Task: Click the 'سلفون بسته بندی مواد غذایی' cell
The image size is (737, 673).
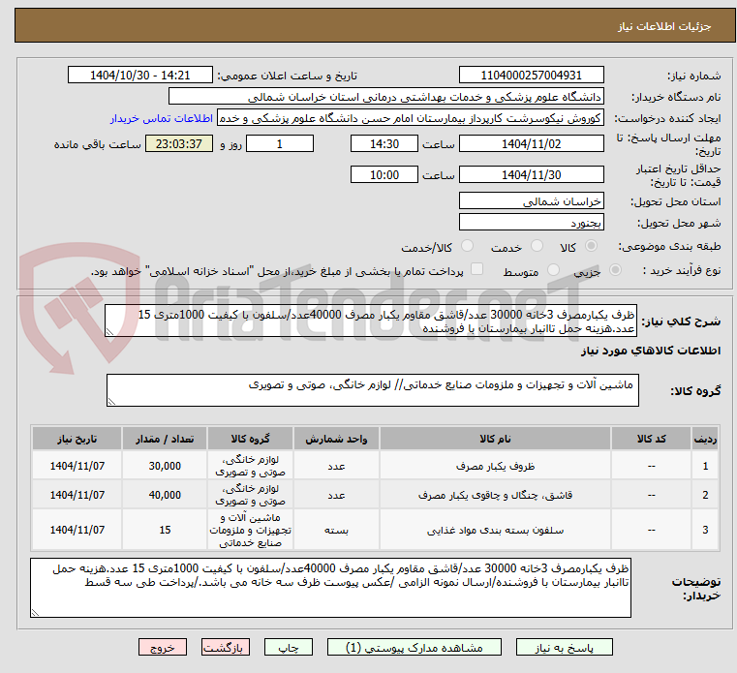Action: point(495,530)
